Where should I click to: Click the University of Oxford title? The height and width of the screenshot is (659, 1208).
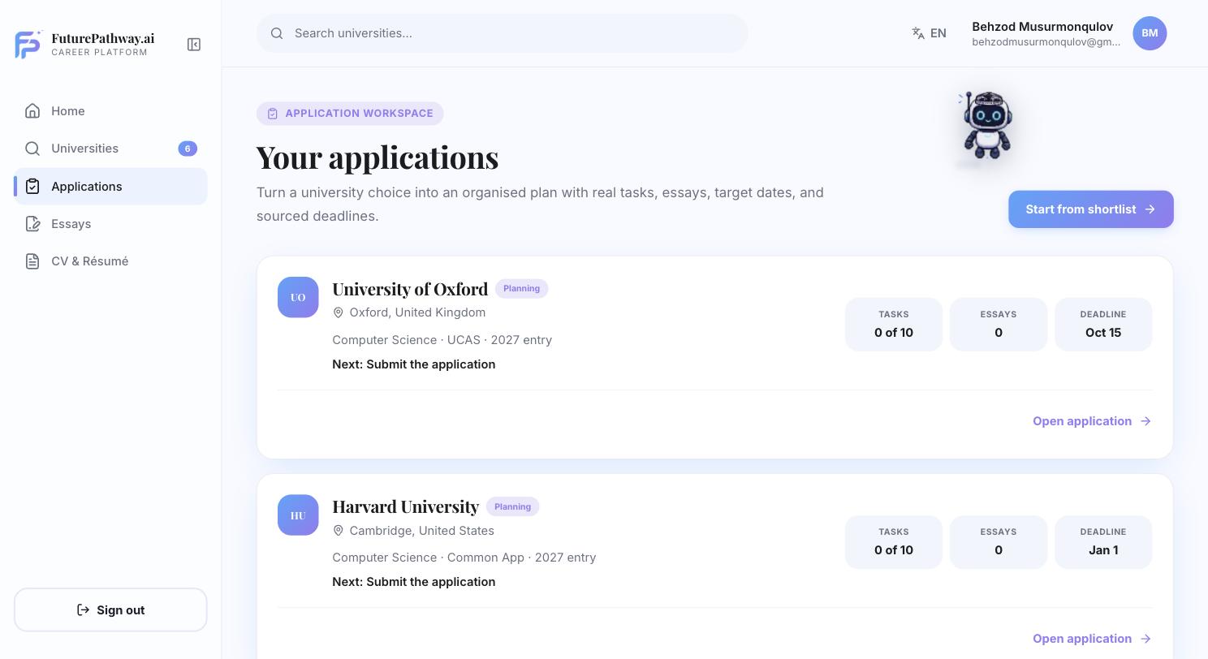tap(410, 289)
